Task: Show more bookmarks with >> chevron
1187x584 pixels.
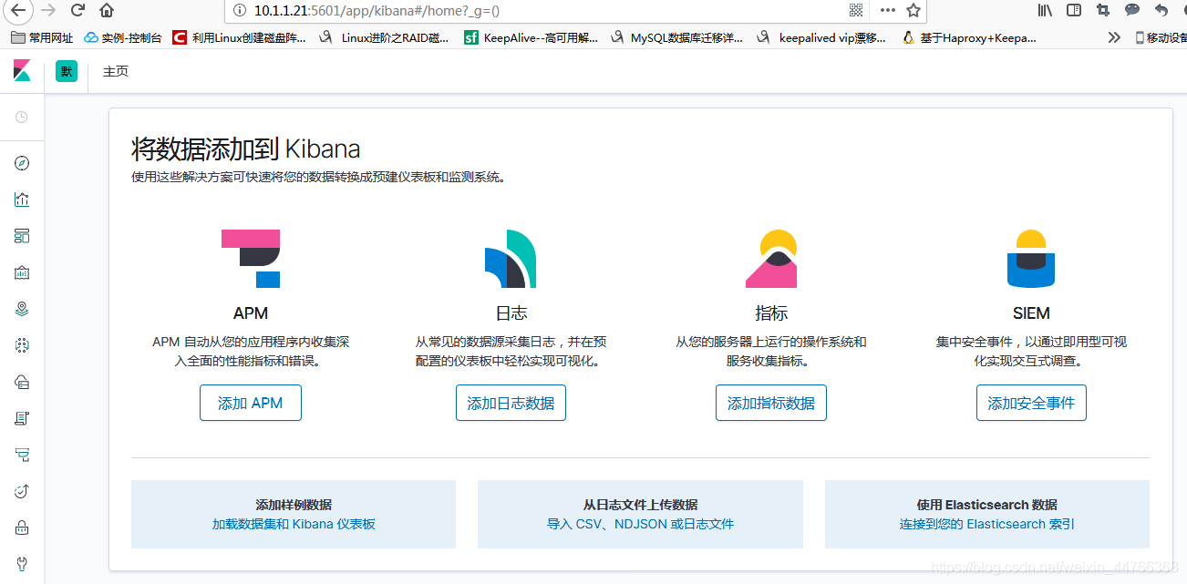Action: coord(1114,37)
